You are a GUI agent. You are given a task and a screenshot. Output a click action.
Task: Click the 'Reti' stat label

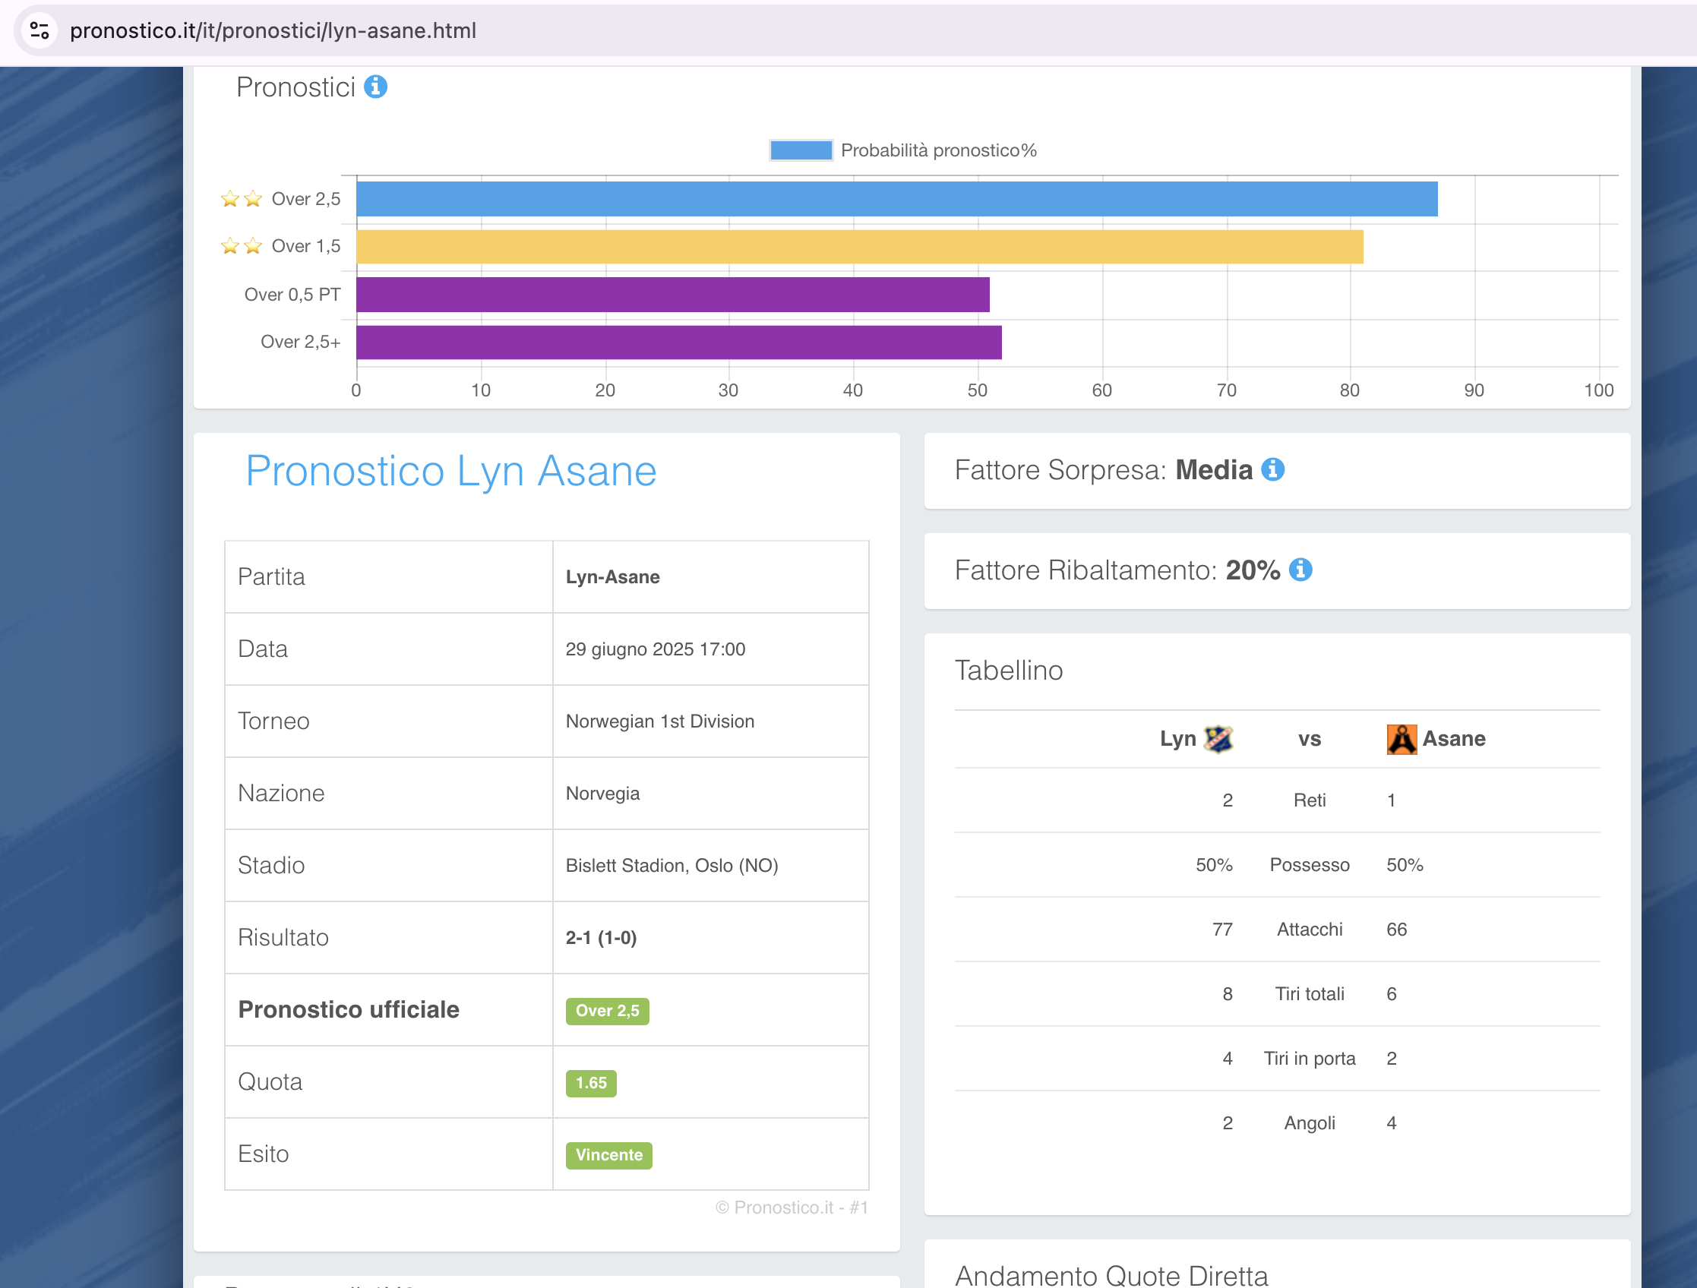coord(1310,800)
